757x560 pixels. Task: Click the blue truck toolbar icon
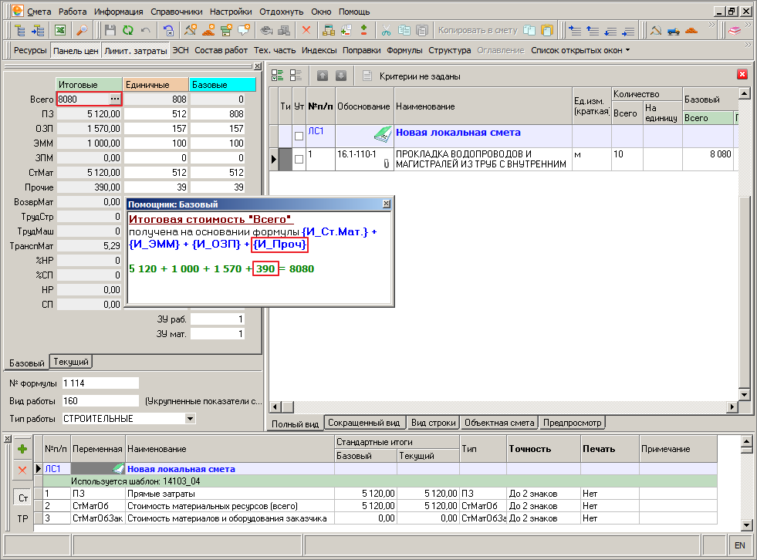tap(674, 30)
